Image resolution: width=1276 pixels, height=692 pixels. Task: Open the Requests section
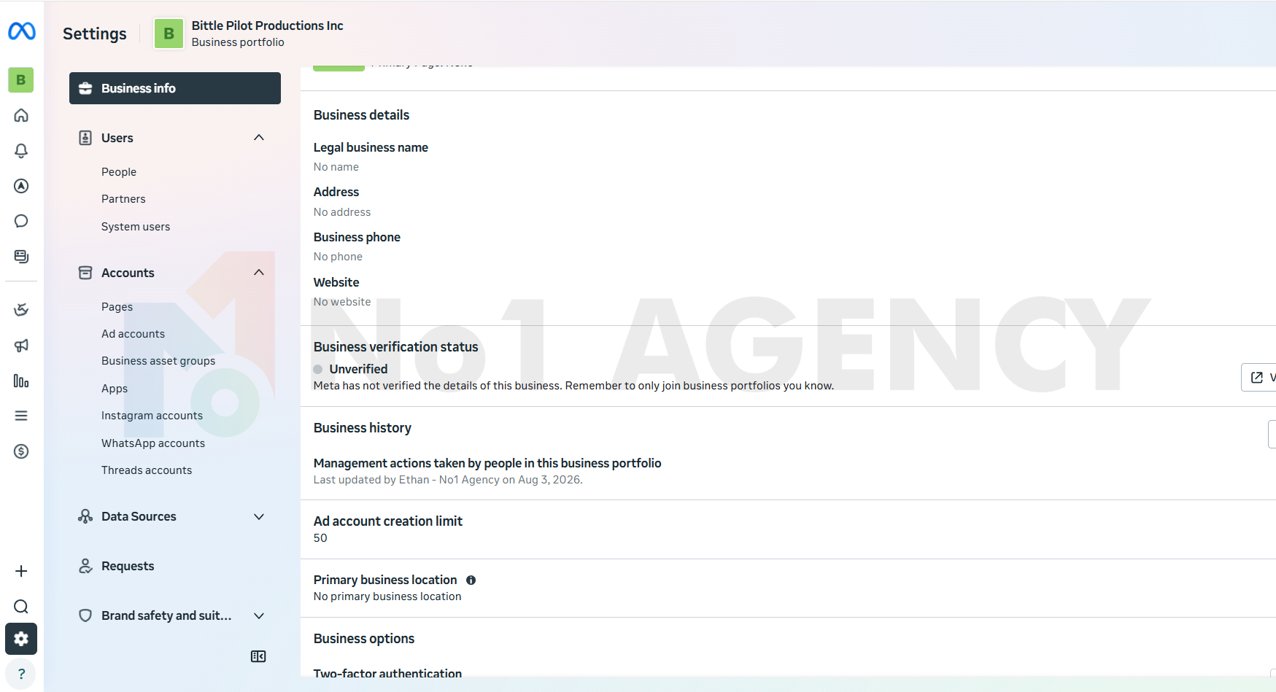click(x=128, y=566)
